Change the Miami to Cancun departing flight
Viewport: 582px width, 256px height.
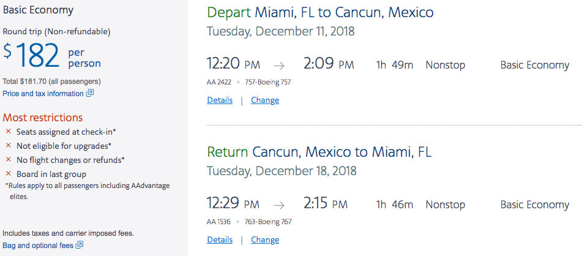tap(265, 100)
